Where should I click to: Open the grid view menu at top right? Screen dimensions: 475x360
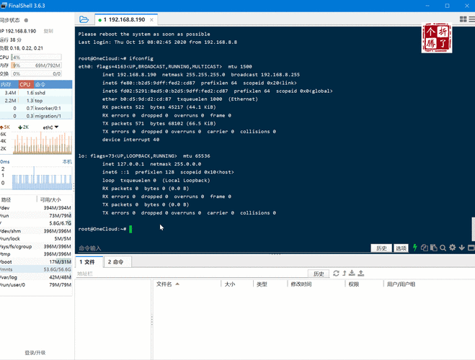(x=463, y=19)
